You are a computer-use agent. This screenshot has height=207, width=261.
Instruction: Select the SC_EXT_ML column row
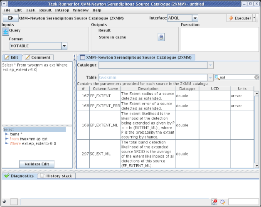coord(165,154)
